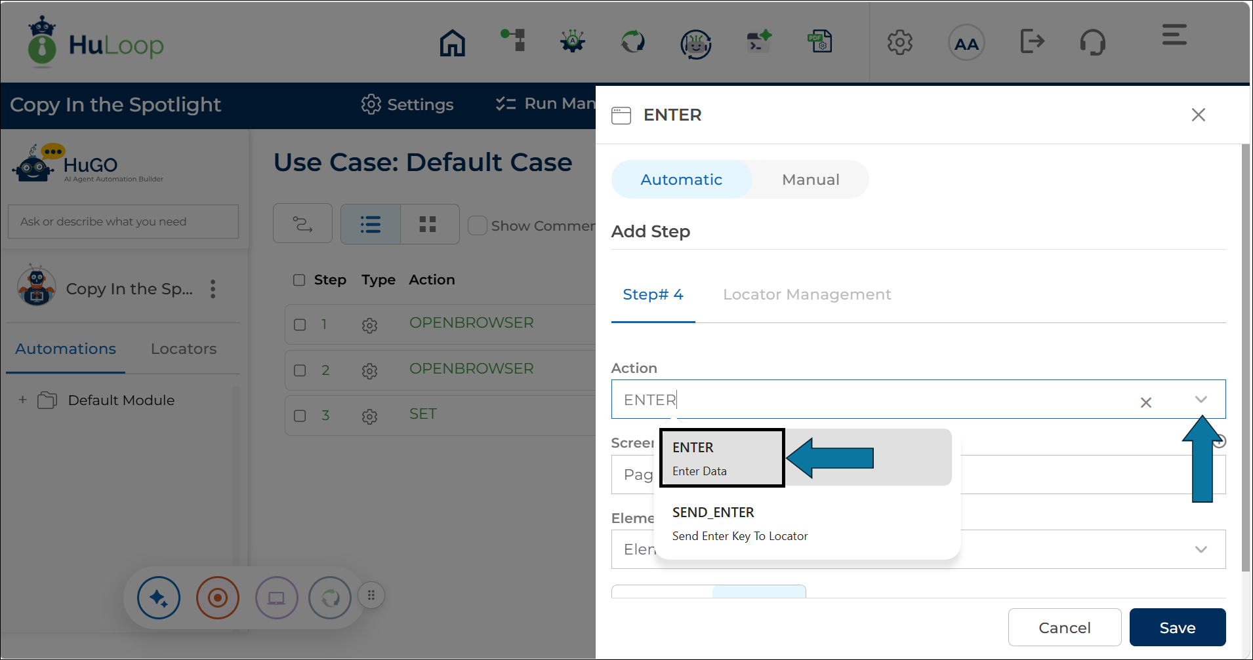The width and height of the screenshot is (1253, 660).
Task: Click the AI sparkle button in floating toolbar
Action: [158, 598]
